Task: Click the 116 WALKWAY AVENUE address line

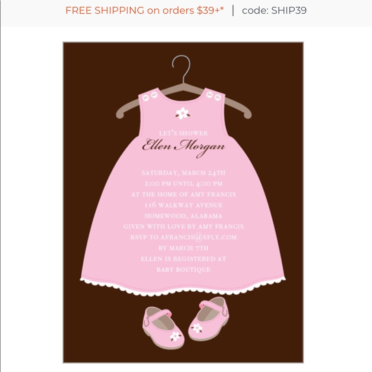Action: pyautogui.click(x=183, y=205)
